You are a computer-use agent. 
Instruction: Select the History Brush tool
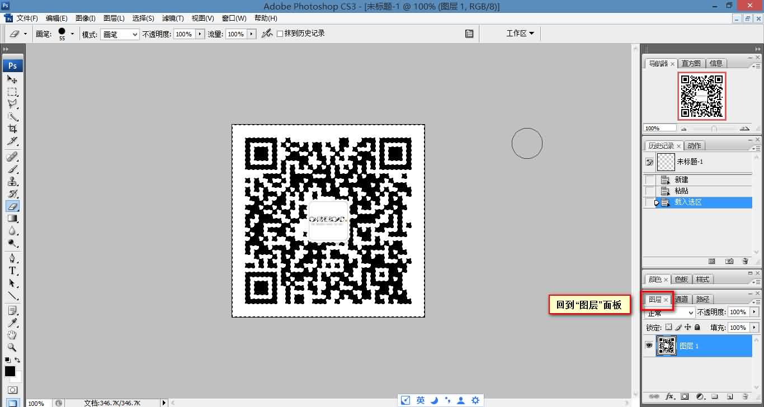12,193
